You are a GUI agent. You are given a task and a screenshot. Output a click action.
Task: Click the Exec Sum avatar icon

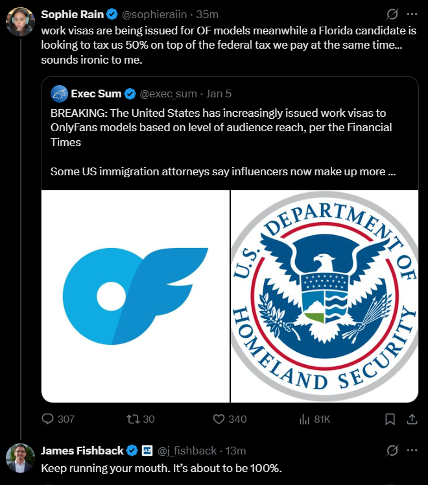(x=59, y=93)
